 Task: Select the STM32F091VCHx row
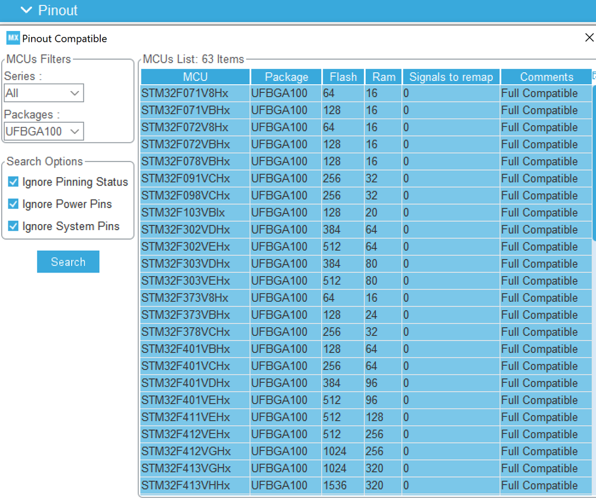coord(366,178)
